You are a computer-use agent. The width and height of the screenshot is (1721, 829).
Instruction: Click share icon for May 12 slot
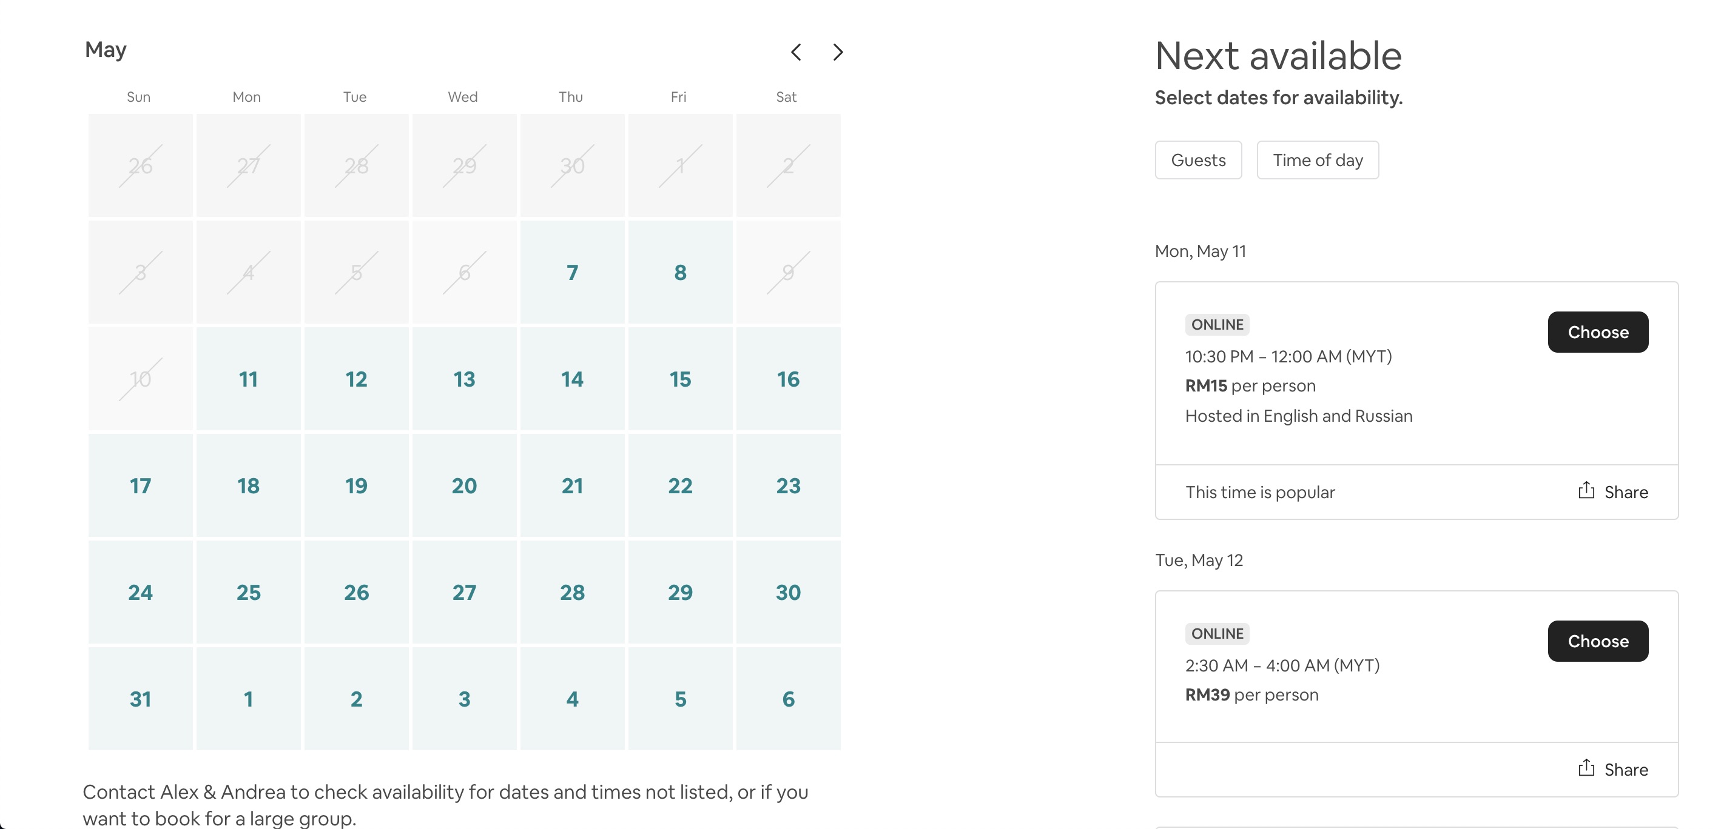point(1586,769)
